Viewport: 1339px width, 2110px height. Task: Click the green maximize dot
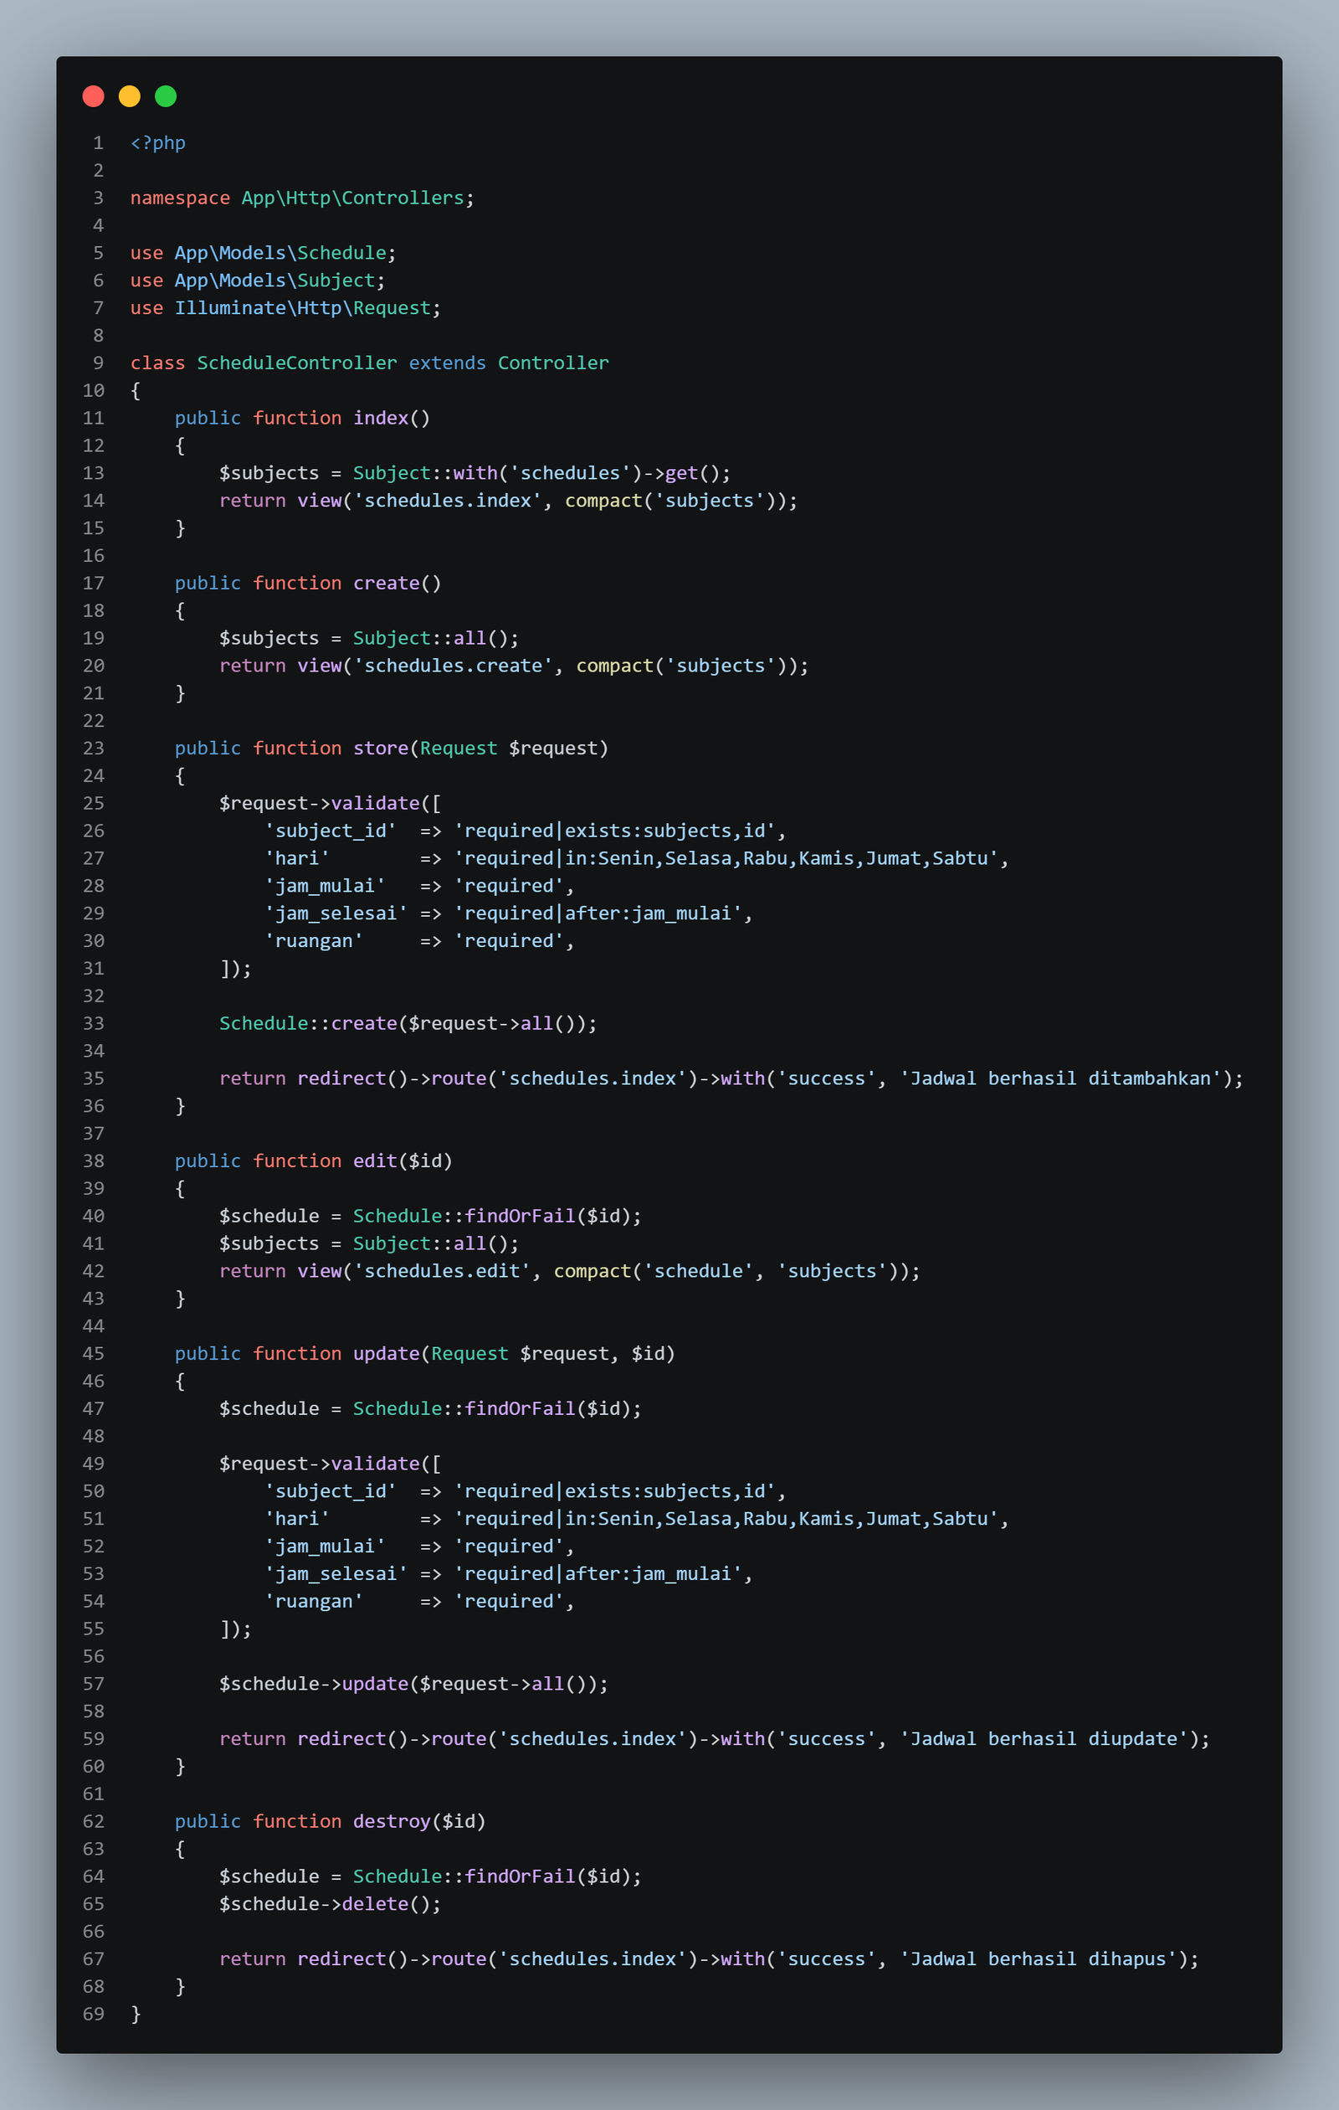(166, 96)
